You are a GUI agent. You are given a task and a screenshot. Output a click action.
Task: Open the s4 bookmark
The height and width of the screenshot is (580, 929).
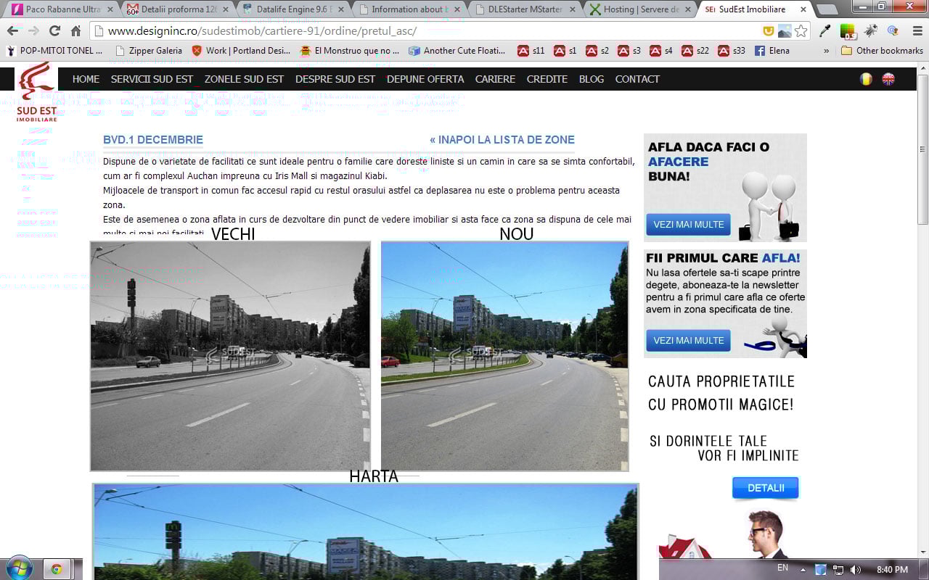pos(660,51)
